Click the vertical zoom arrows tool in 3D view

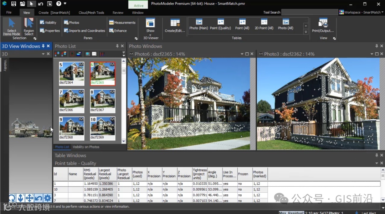21,198
